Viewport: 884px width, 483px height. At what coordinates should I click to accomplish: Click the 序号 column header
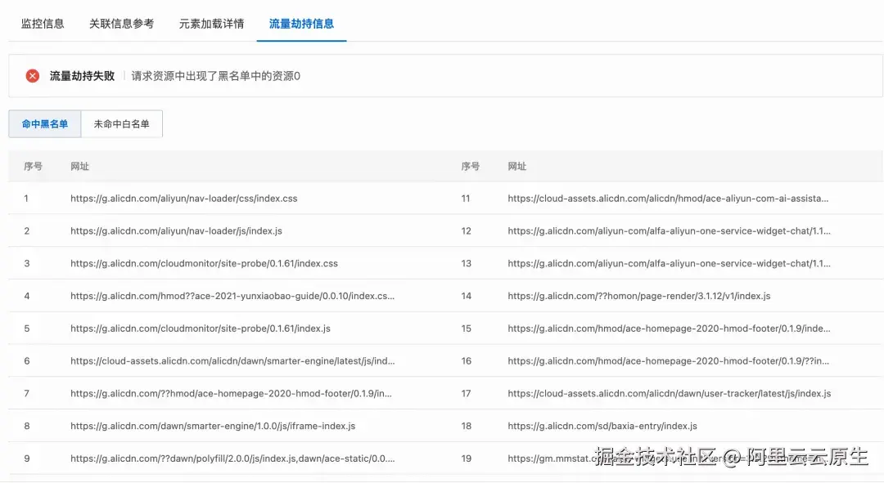click(33, 166)
